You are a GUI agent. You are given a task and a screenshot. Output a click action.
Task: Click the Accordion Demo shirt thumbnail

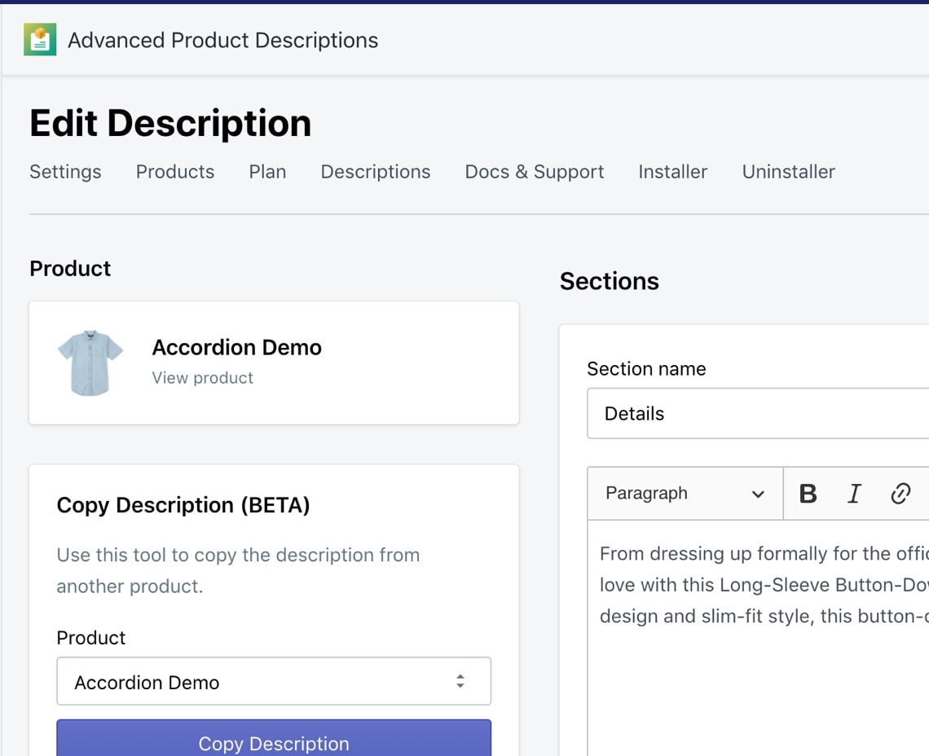(x=90, y=363)
